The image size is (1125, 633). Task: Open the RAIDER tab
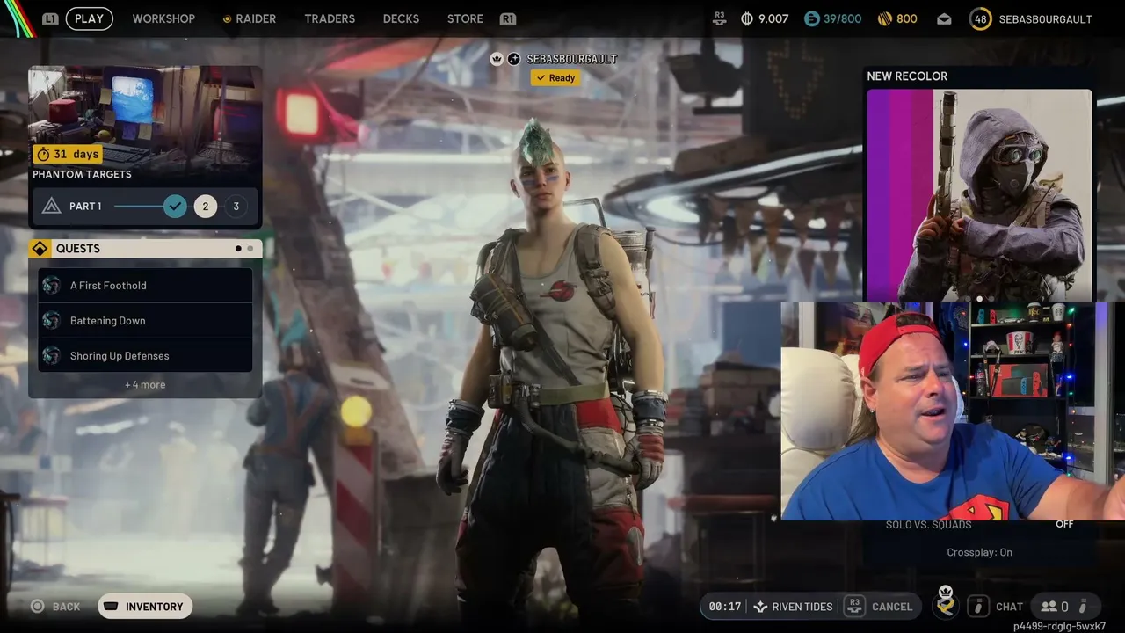pos(250,18)
